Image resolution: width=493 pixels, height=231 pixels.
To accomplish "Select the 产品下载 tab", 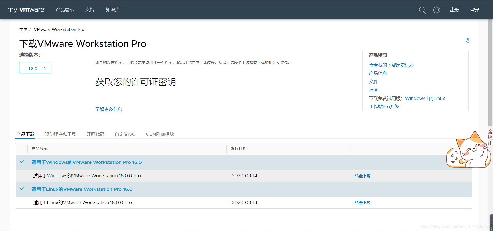I will pyautogui.click(x=25, y=134).
